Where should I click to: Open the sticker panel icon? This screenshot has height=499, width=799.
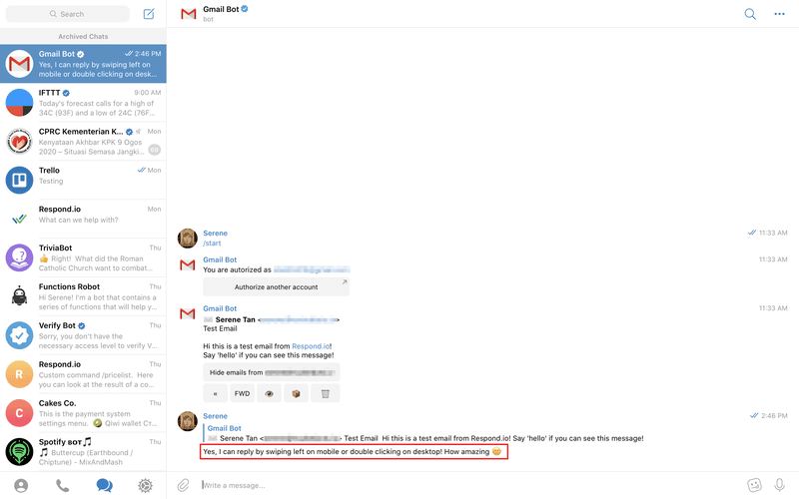tap(754, 485)
